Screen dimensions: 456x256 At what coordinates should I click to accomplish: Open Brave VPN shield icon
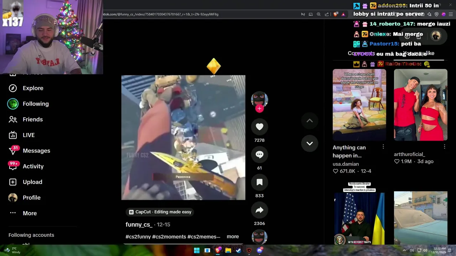[436, 14]
